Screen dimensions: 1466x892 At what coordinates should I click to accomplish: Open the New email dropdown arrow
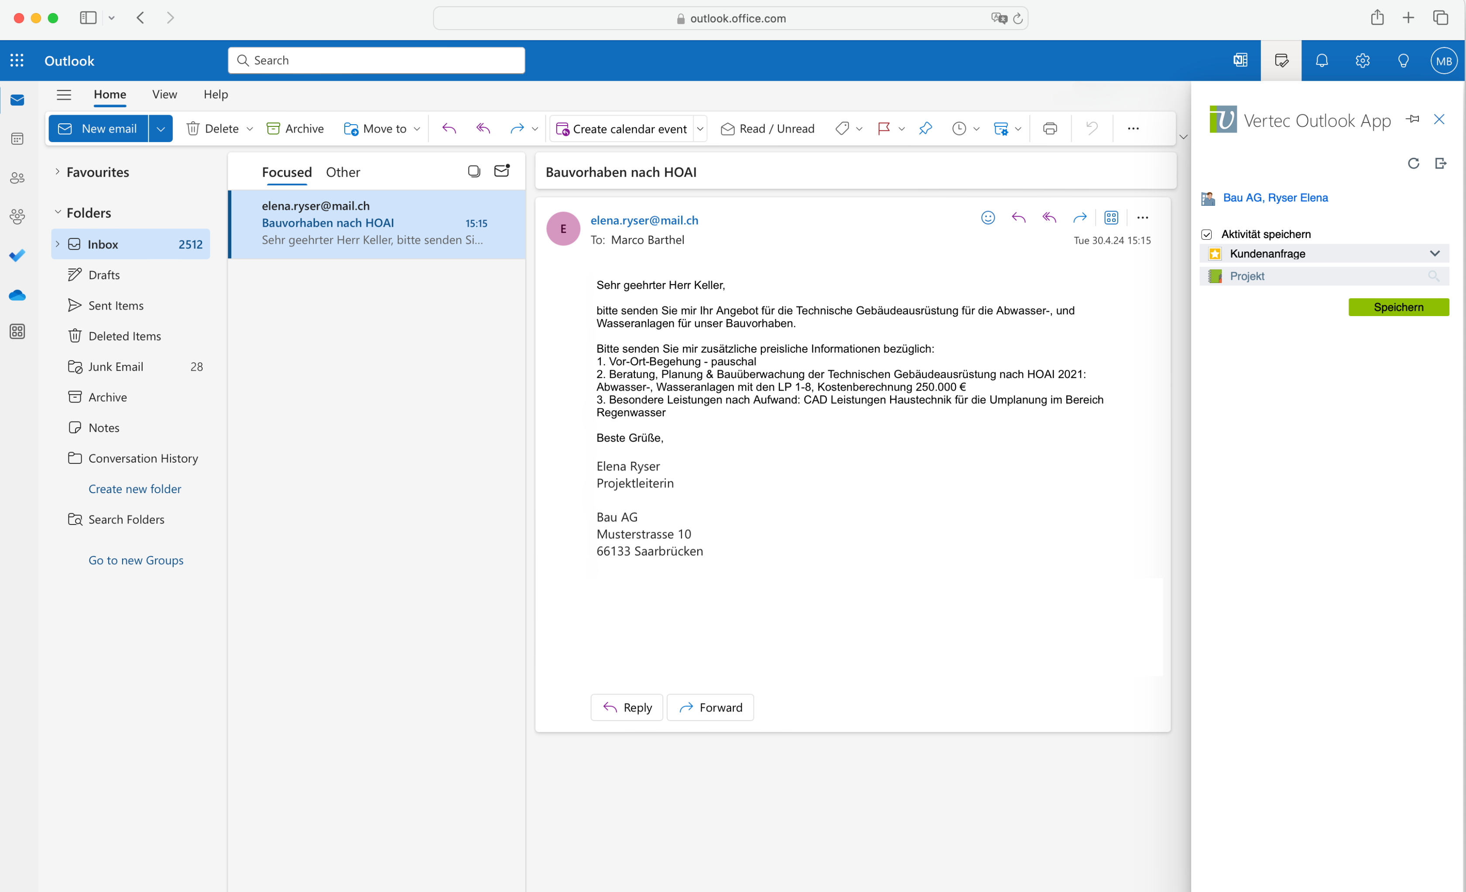(x=161, y=129)
